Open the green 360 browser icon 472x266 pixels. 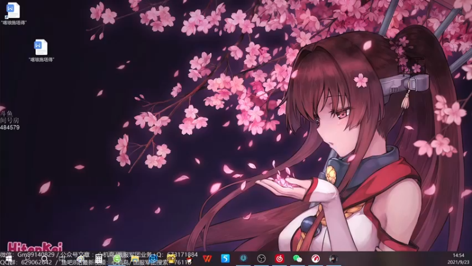coord(117,259)
